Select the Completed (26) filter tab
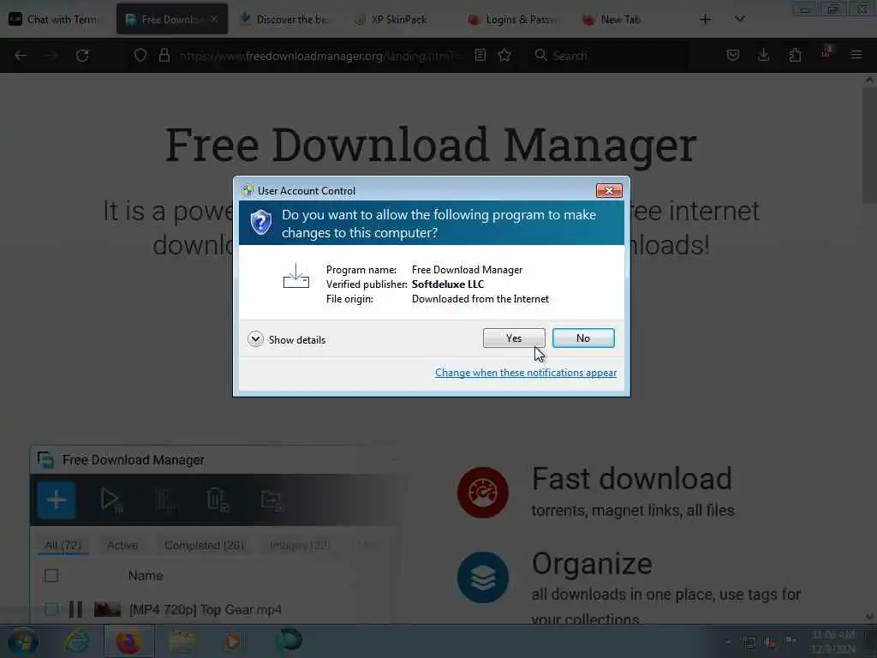 click(x=204, y=545)
